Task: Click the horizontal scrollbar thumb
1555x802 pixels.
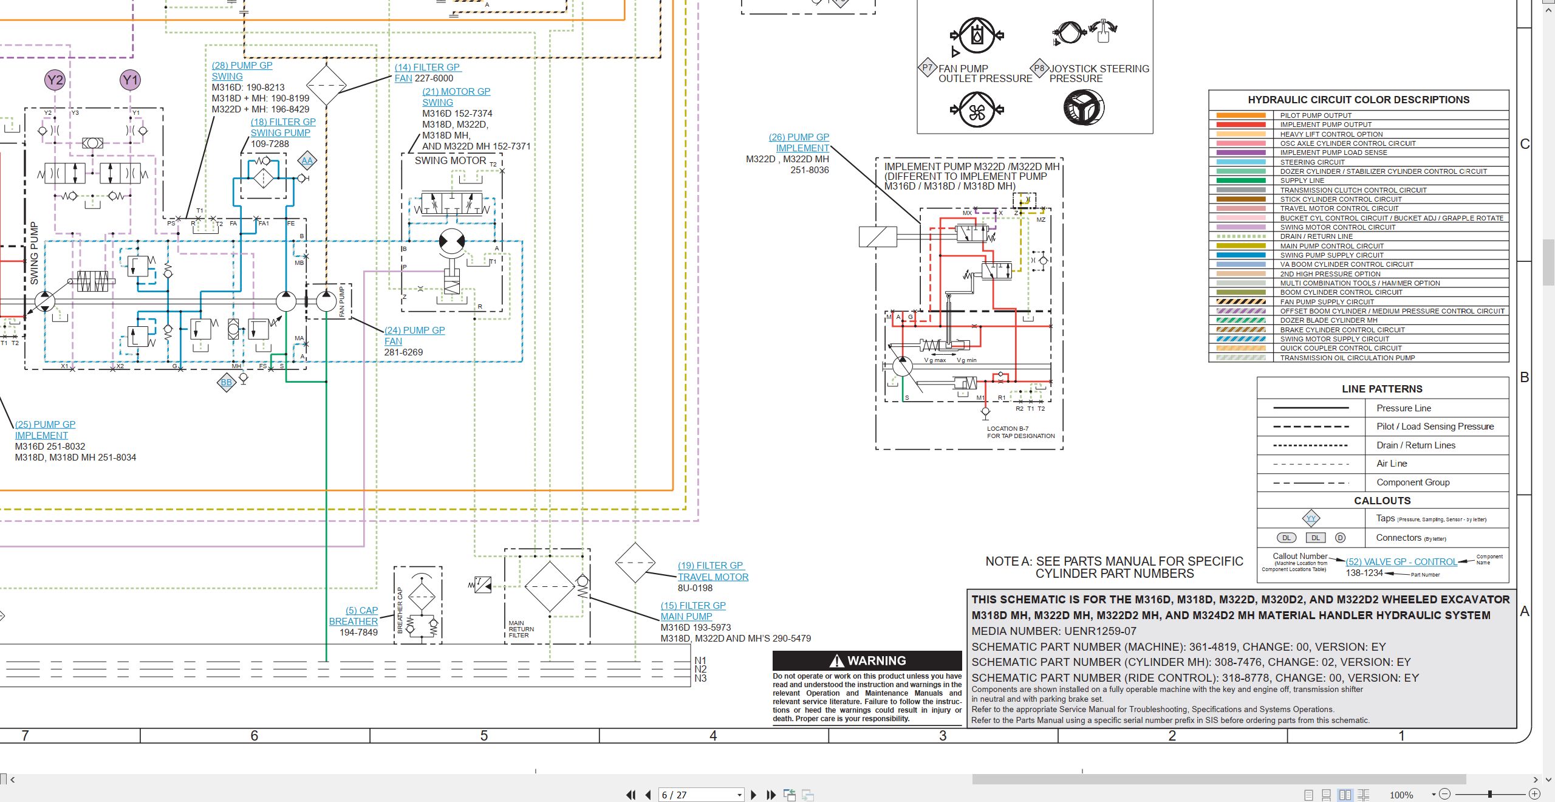Action: click(1218, 779)
